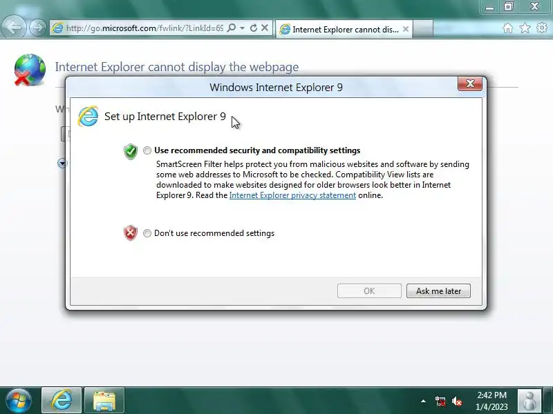Close the Windows Internet Explorer 9 dialog

click(470, 83)
